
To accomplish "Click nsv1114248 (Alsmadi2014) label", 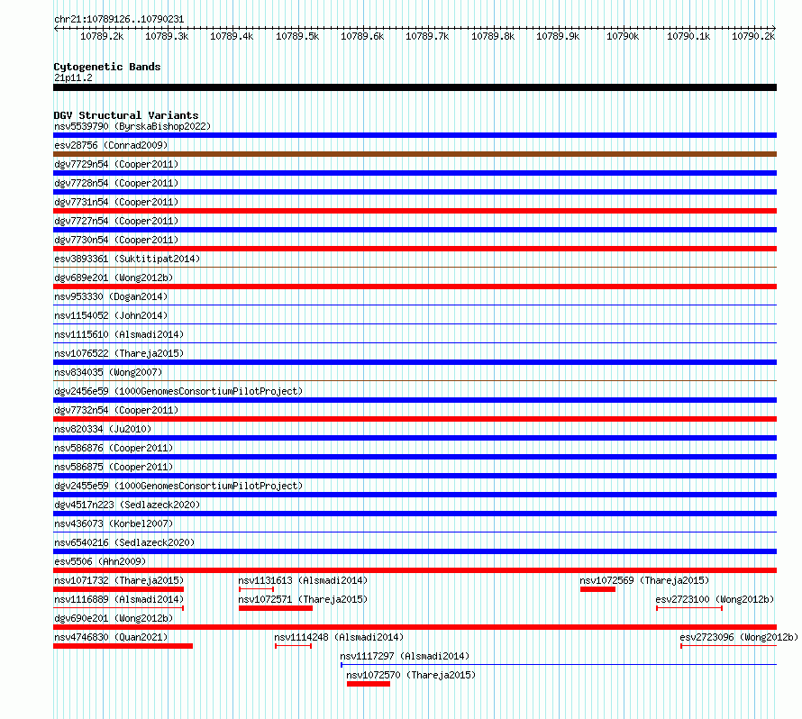I will click(339, 637).
